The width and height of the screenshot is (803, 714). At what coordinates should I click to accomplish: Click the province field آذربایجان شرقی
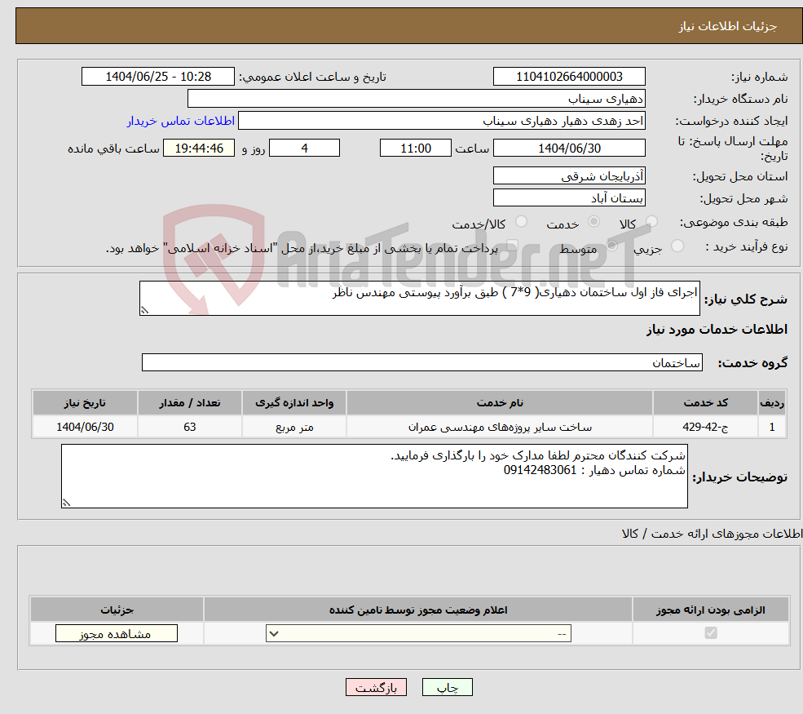569,175
